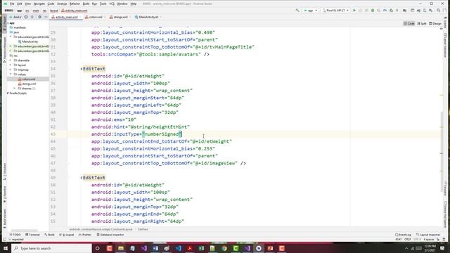This screenshot has height=253, width=450.
Task: Open Resource Manager side tab
Action: (4, 49)
